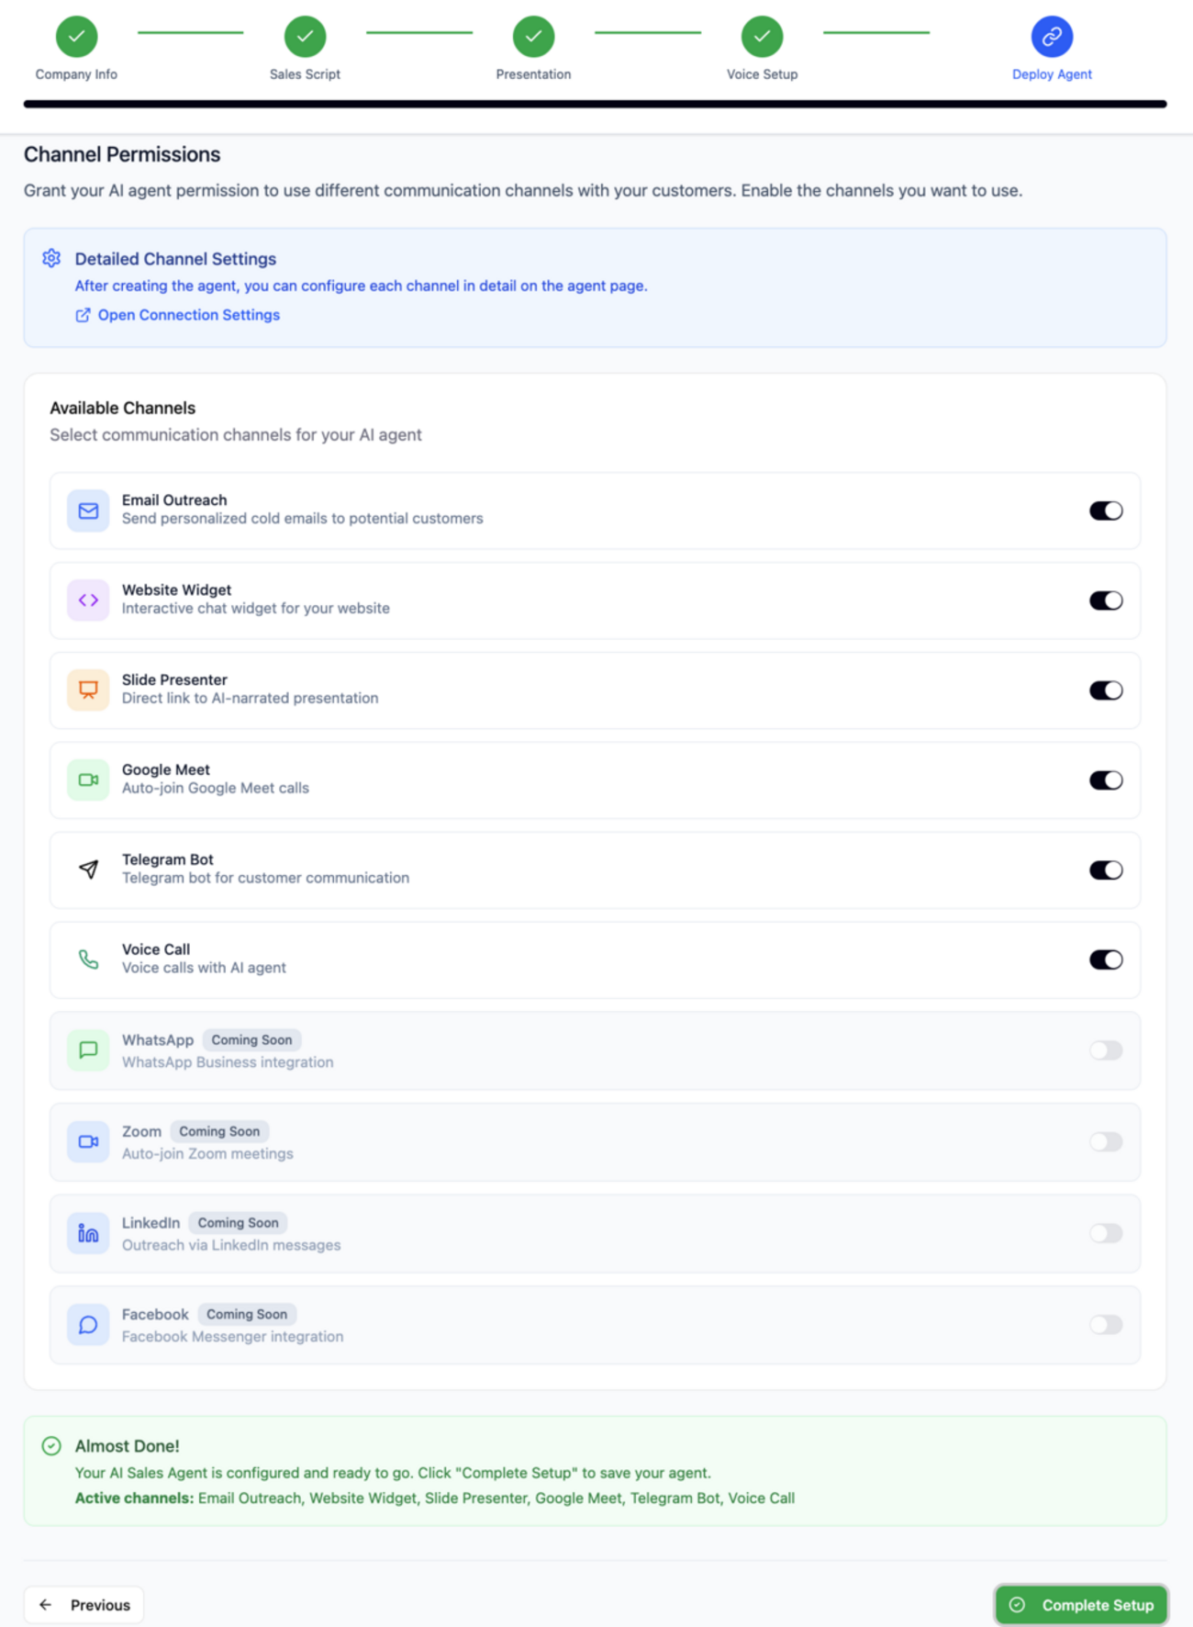Switch to the Voice Setup step

[762, 37]
